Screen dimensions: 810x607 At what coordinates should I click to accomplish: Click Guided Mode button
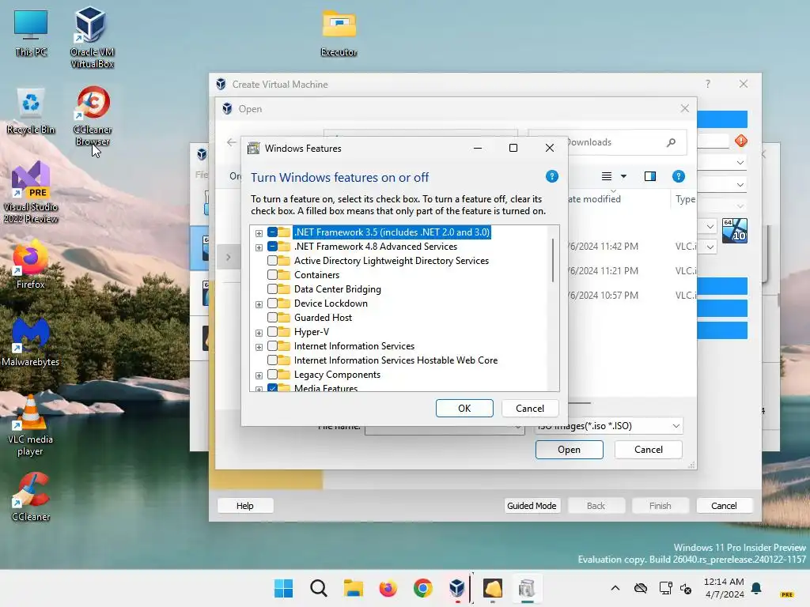(532, 506)
